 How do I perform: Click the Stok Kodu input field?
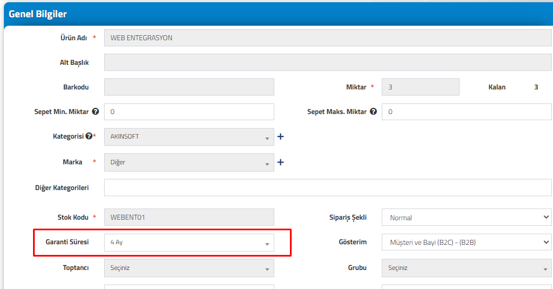[189, 217]
